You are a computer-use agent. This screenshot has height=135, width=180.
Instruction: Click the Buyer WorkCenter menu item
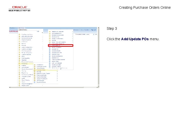[41, 82]
